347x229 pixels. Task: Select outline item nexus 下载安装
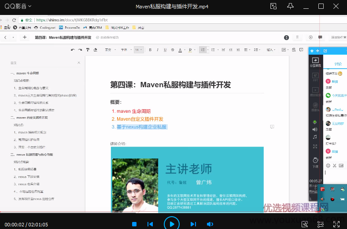(26, 177)
